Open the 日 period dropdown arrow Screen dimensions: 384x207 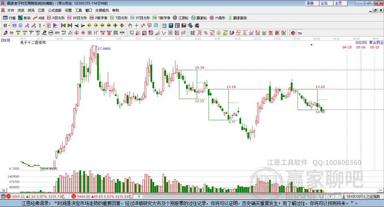tap(9, 26)
